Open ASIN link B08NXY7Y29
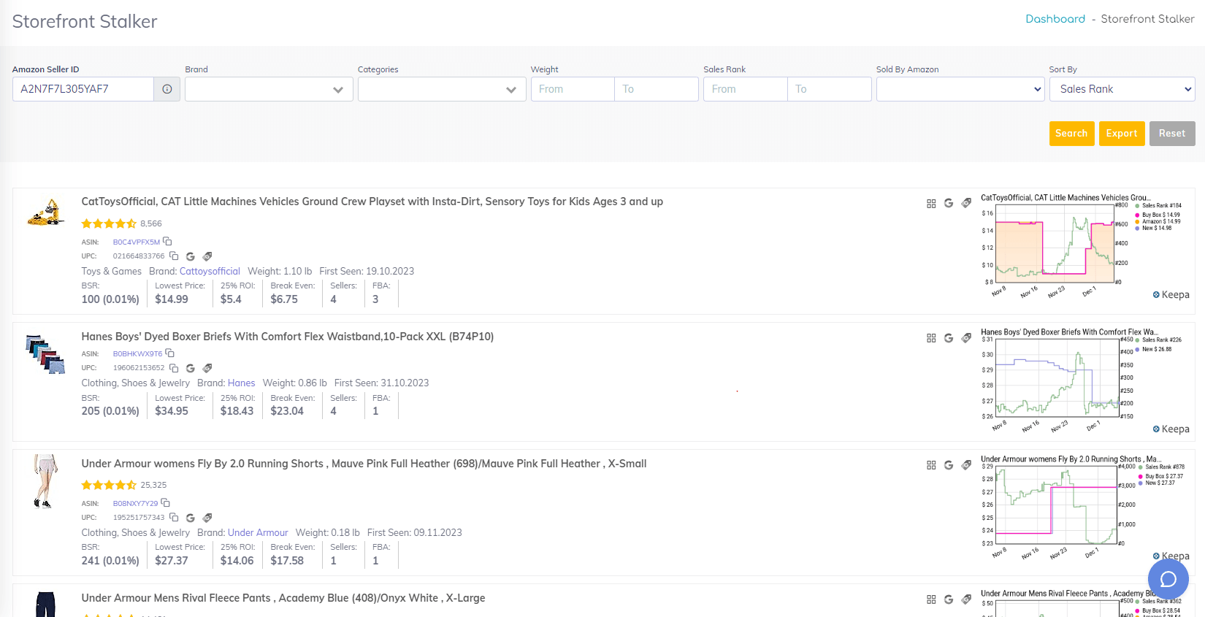This screenshot has width=1205, height=617. click(x=135, y=503)
